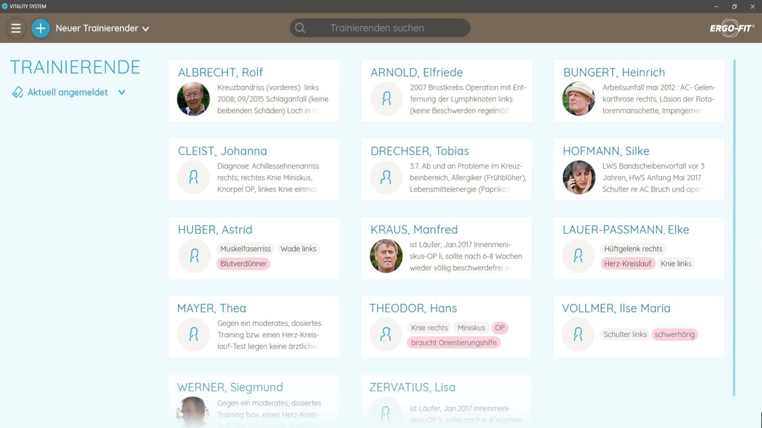Click MAYER, Thea placeholder avatar icon
The width and height of the screenshot is (762, 428).
pyautogui.click(x=193, y=334)
